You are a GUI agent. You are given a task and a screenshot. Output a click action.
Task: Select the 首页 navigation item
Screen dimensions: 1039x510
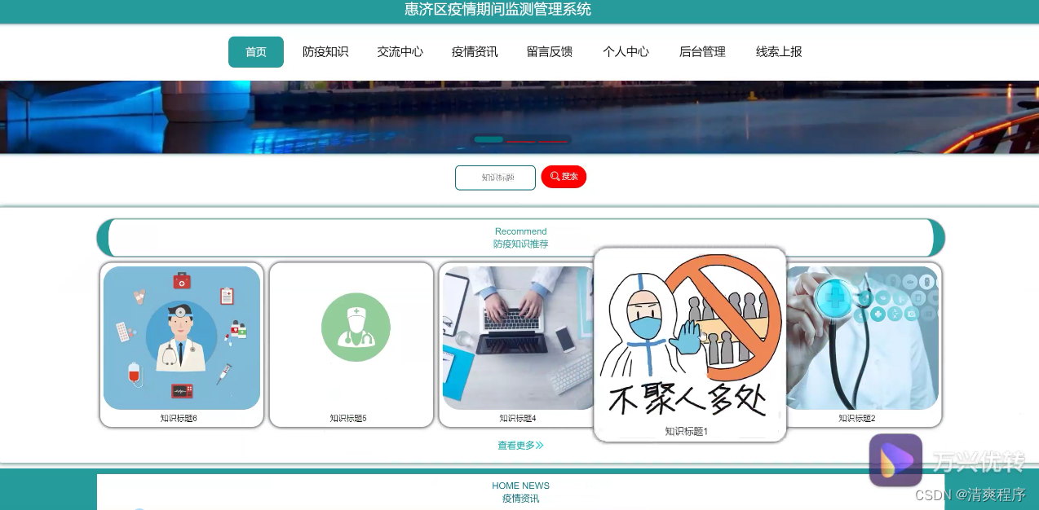[x=255, y=51]
